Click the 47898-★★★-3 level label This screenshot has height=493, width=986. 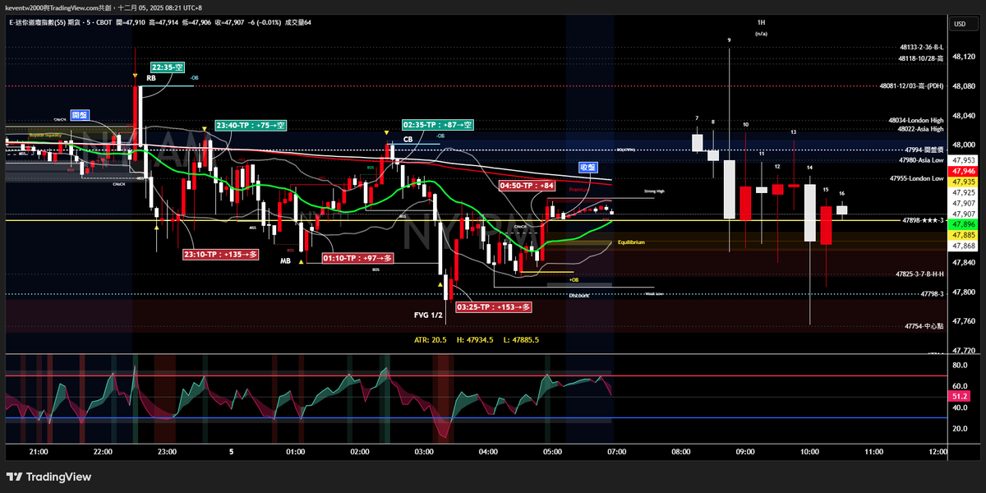click(924, 220)
